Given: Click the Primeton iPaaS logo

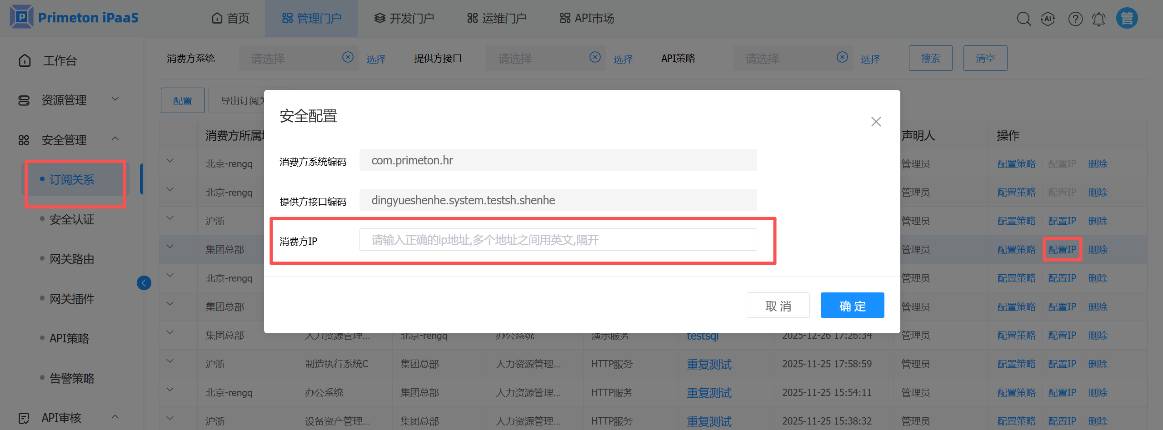Looking at the screenshot, I should (74, 17).
